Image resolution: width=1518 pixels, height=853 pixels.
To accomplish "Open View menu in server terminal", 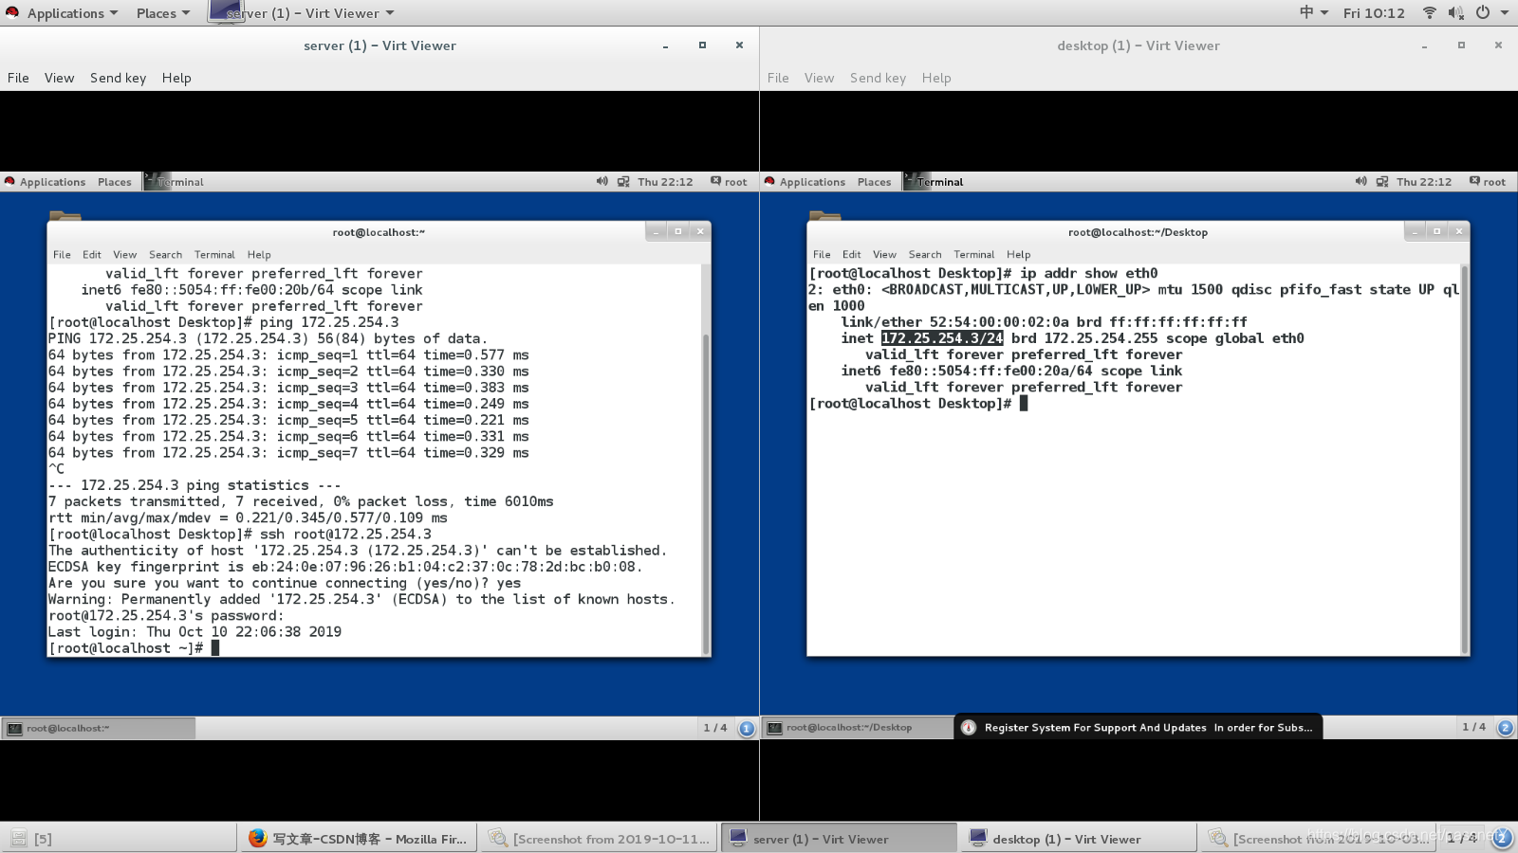I will point(124,254).
